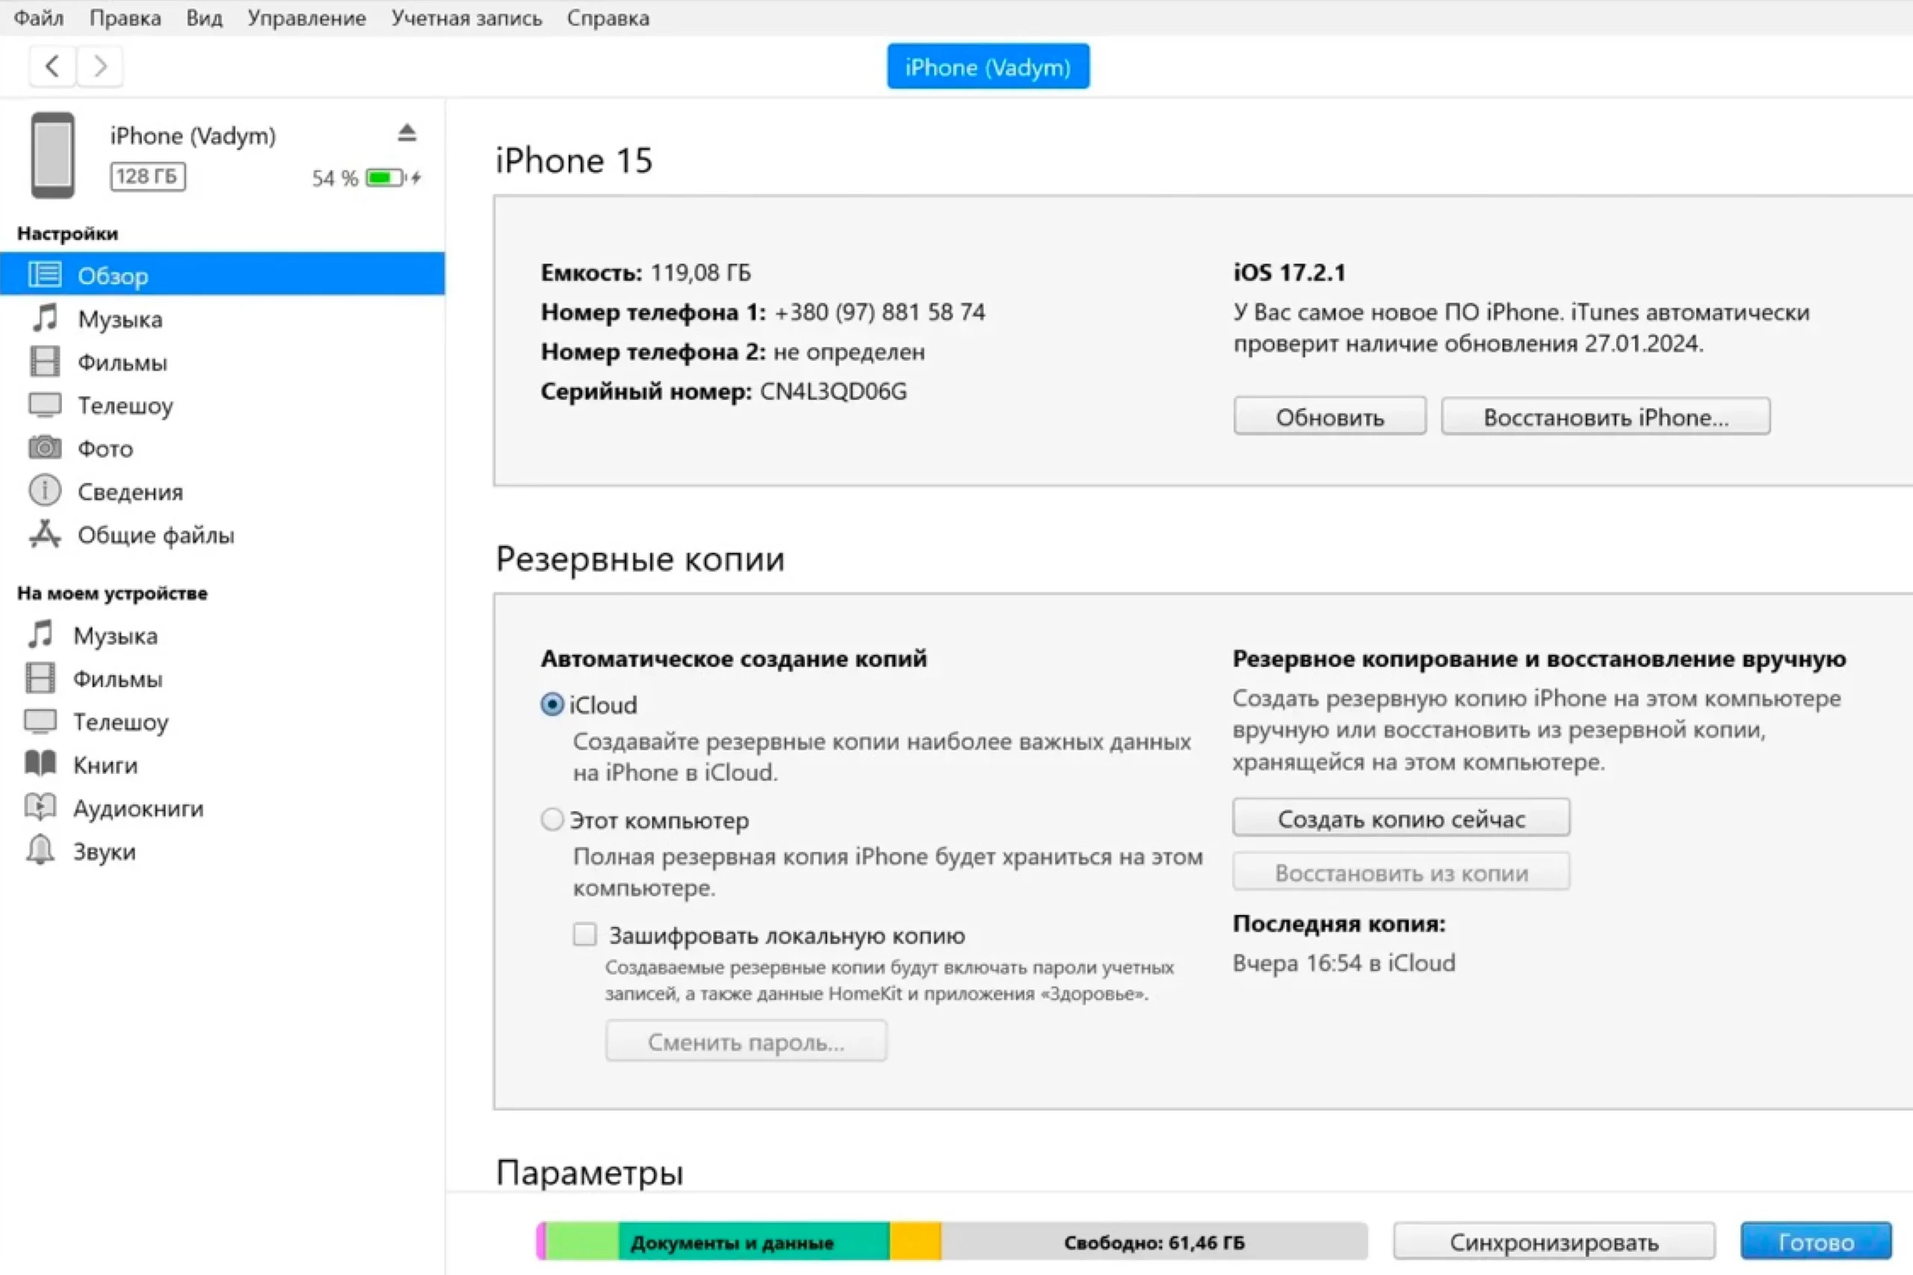Screen dimensions: 1913x1275
Task: Click Создать копию сейчас button
Action: pyautogui.click(x=1400, y=818)
